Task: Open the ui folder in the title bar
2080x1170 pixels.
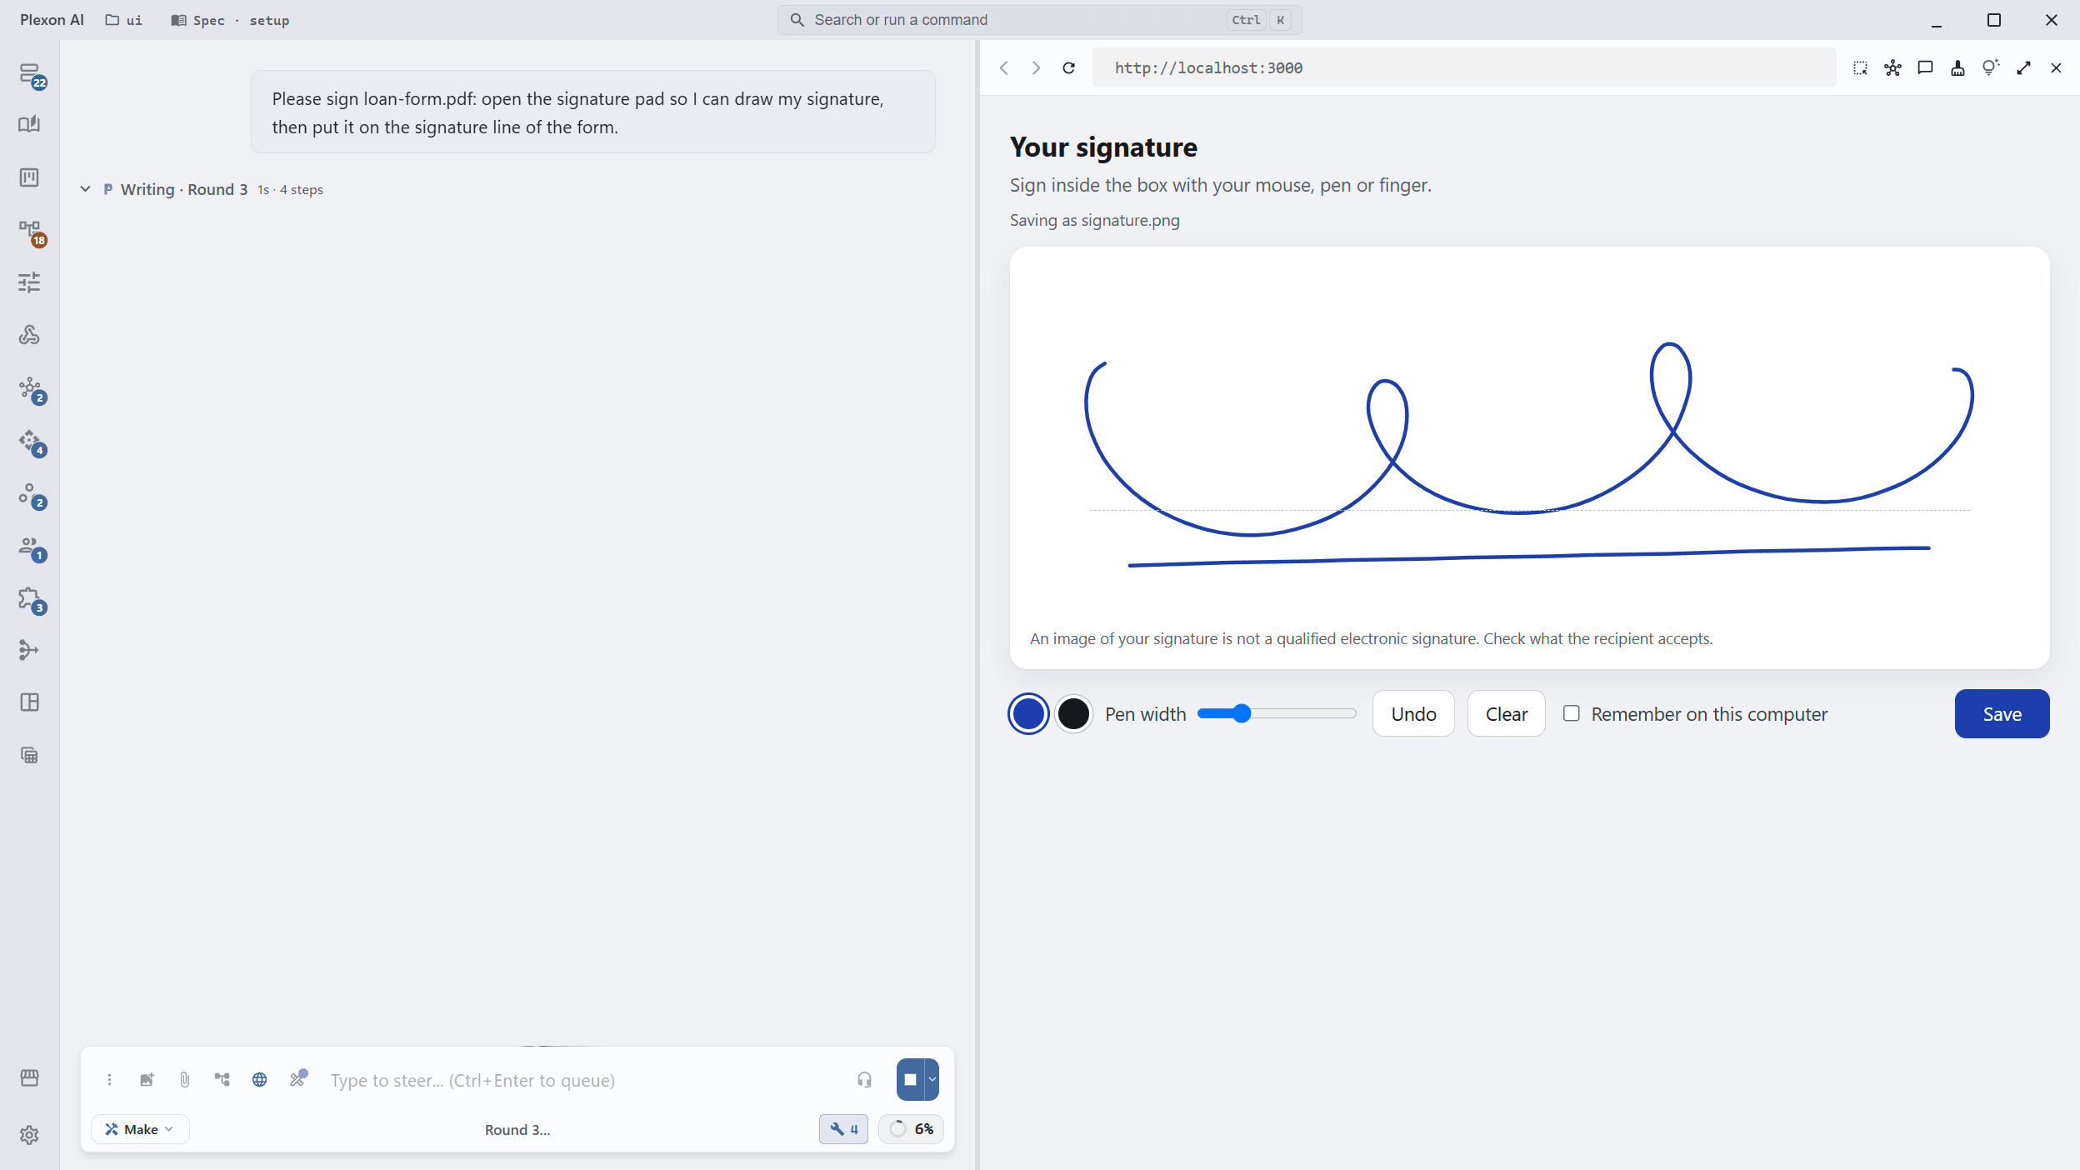Action: pyautogui.click(x=124, y=20)
